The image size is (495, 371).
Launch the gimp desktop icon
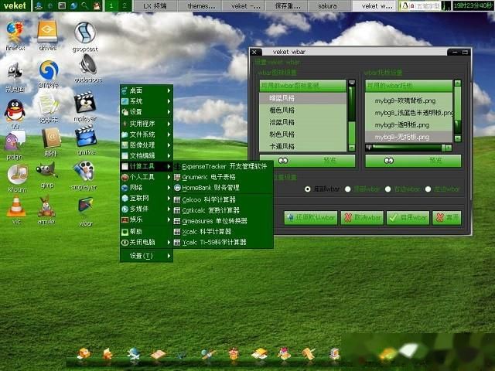click(x=46, y=170)
